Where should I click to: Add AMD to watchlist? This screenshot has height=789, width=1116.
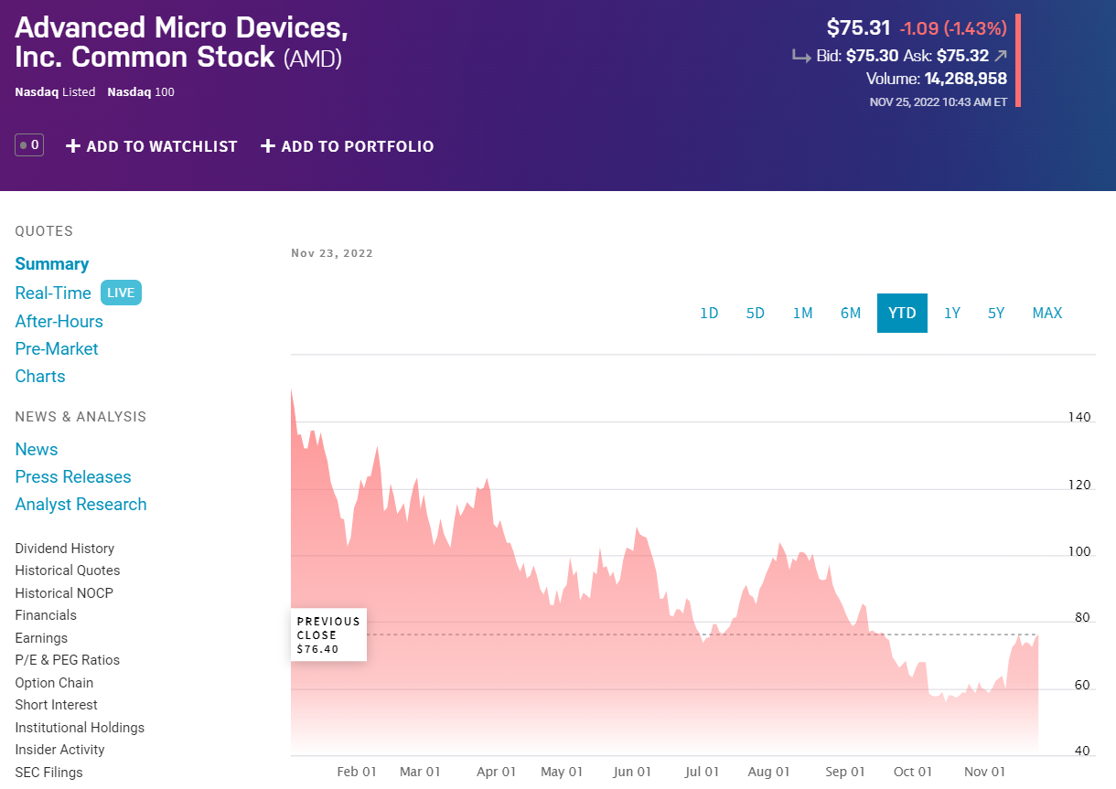click(152, 146)
